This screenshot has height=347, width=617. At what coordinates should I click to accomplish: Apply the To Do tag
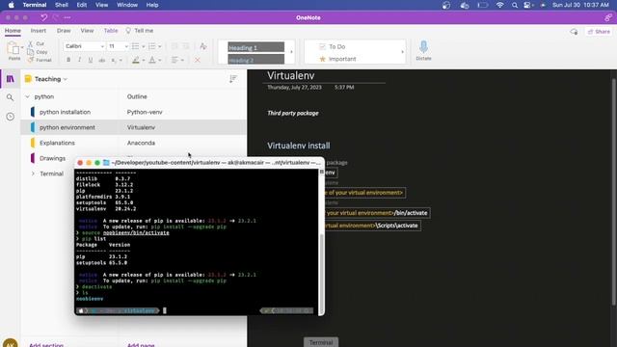click(x=332, y=46)
